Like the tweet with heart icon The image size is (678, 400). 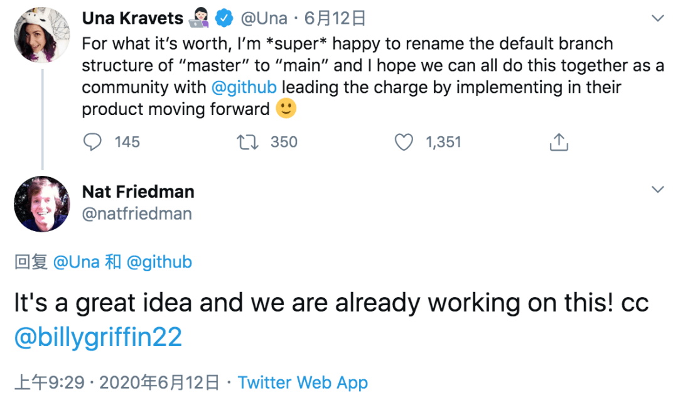pyautogui.click(x=404, y=142)
